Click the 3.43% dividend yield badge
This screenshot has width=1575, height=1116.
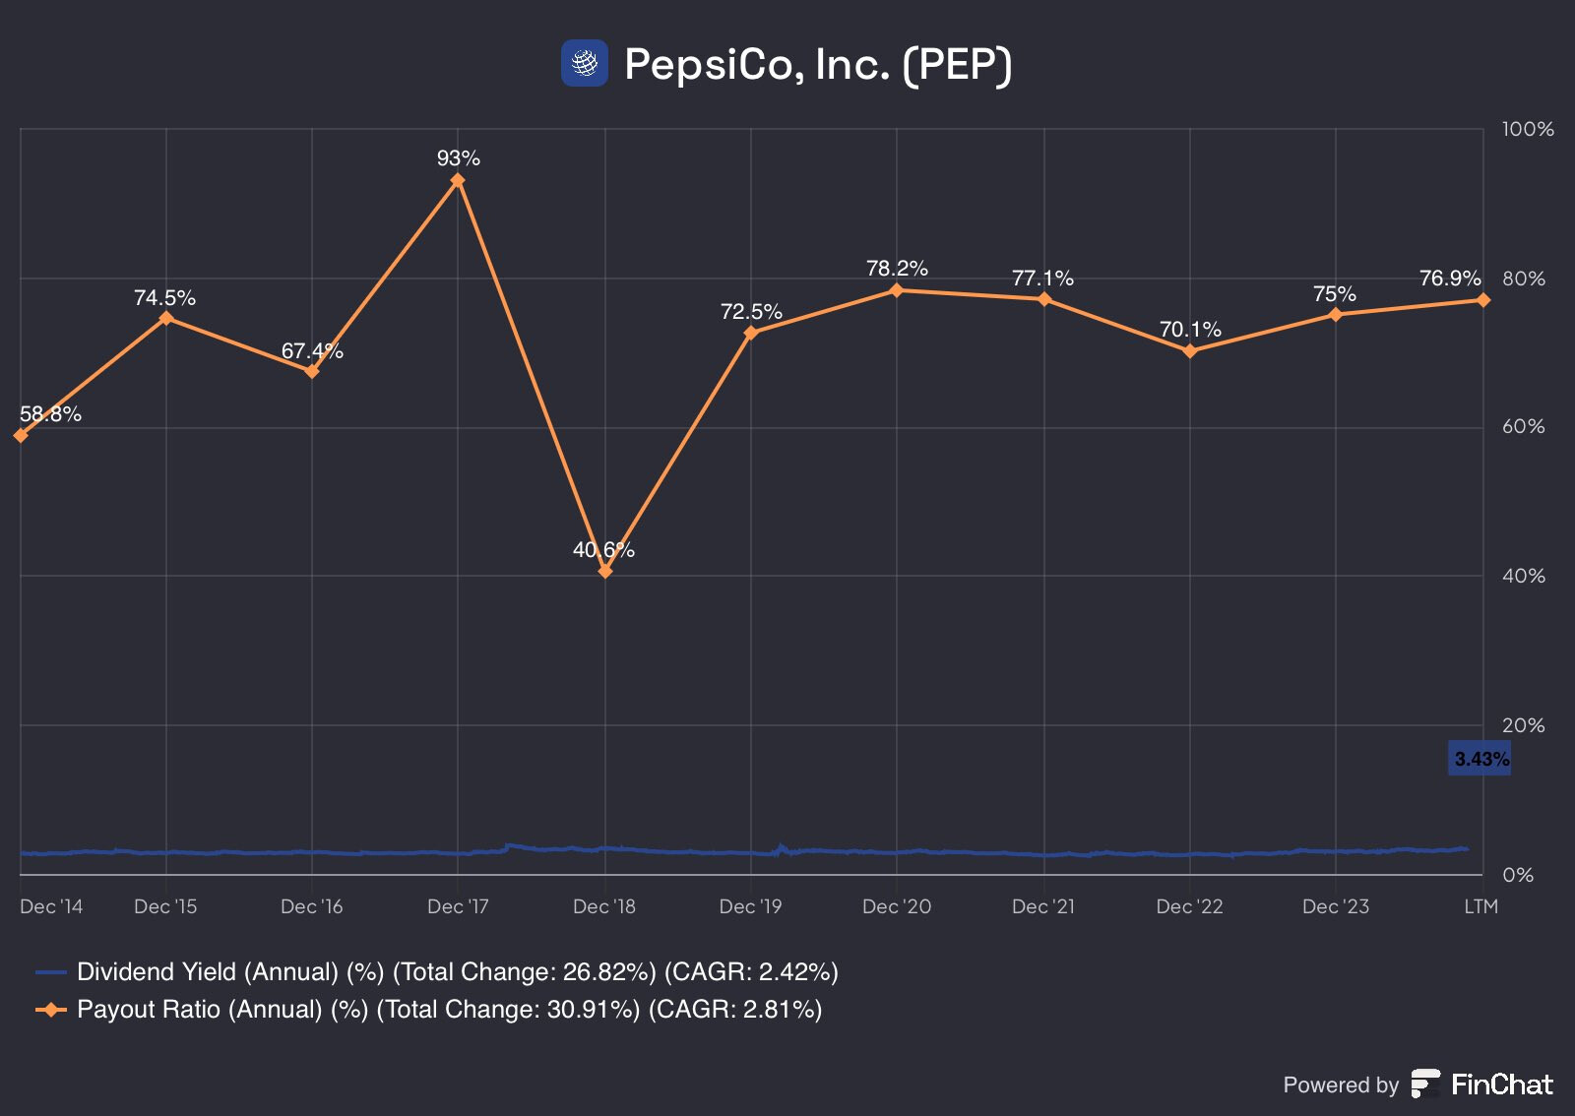point(1480,759)
